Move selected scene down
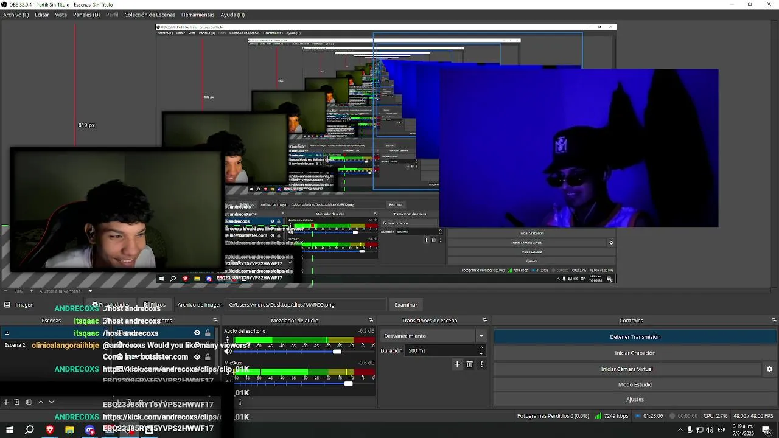Screen dimensions: 779x438 pyautogui.click(x=52, y=402)
